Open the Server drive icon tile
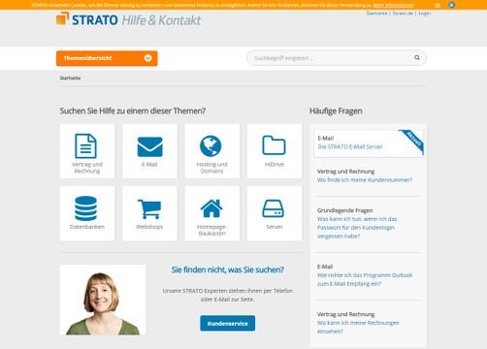Screen dimensions: 487x349 click(x=275, y=213)
